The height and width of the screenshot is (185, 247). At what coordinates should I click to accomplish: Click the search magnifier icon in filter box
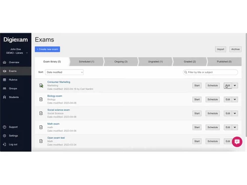186,72
